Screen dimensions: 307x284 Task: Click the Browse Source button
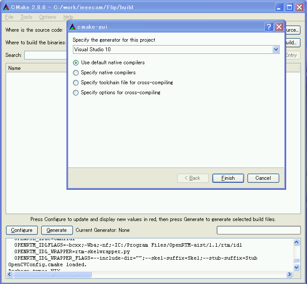click(x=293, y=30)
